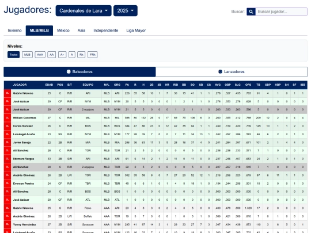311x233 pixels.
Task: Switch to the Invierno tab
Action: (x=14, y=30)
